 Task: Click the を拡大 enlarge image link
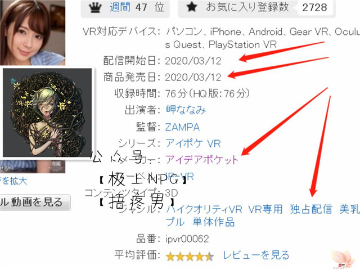[13, 181]
